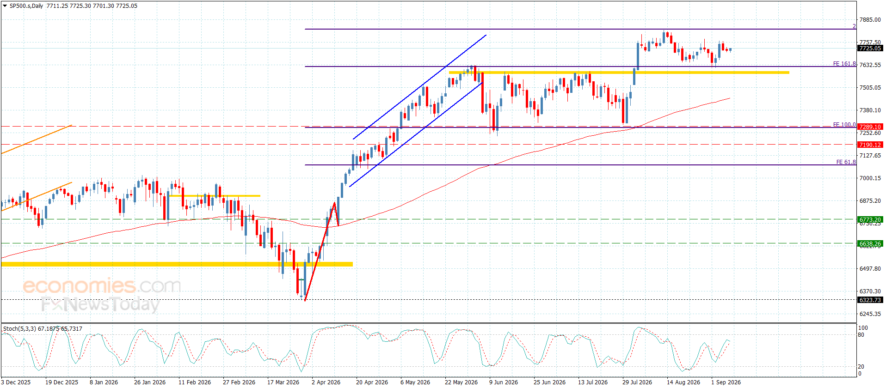Click the current price tag 7725.05

tap(870, 48)
